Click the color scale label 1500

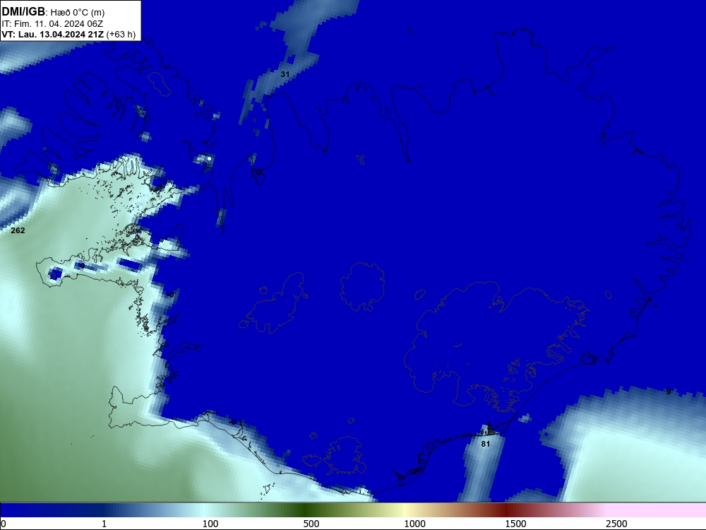pyautogui.click(x=515, y=524)
